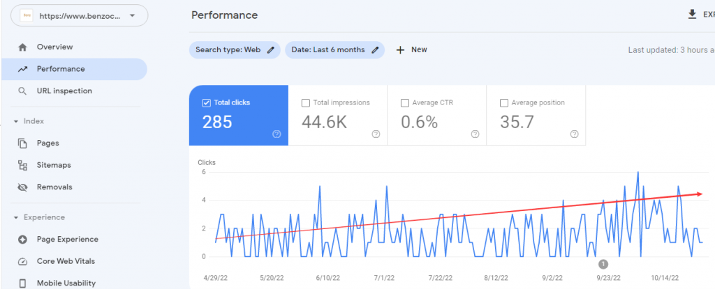This screenshot has width=715, height=289.
Task: Enable the Average CTR checkbox
Action: pos(404,103)
